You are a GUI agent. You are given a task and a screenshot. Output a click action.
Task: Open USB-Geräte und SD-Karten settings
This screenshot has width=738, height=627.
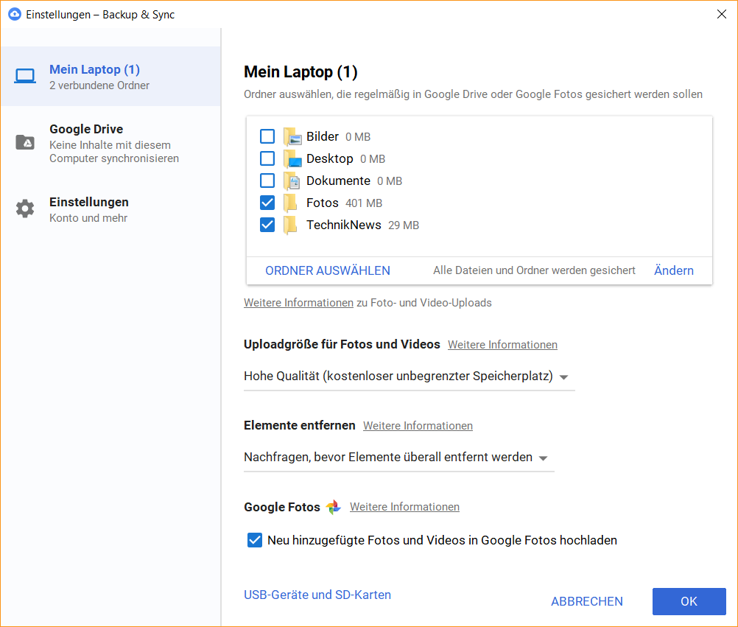point(317,595)
